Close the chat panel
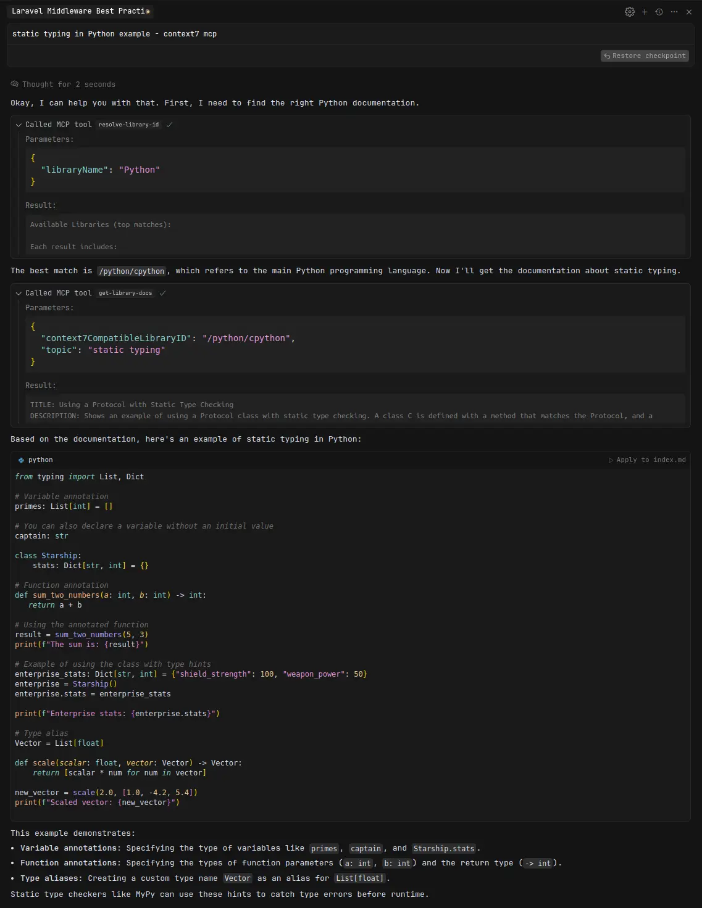This screenshot has width=702, height=908. (x=689, y=12)
